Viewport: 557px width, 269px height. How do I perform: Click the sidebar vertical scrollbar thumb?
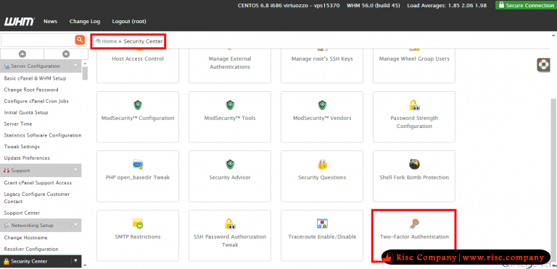pyautogui.click(x=85, y=73)
